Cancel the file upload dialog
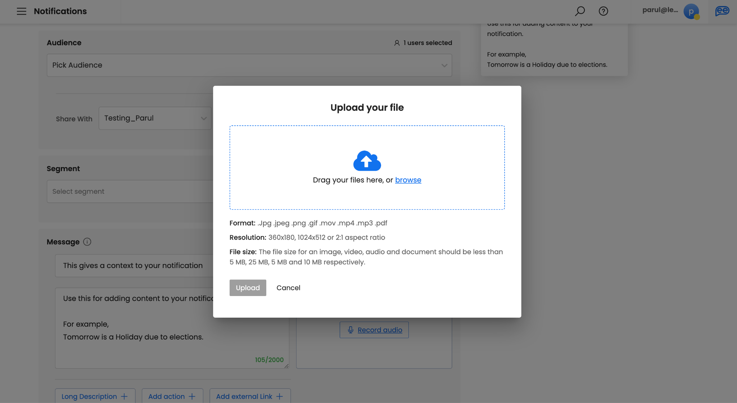This screenshot has width=737, height=403. 288,288
